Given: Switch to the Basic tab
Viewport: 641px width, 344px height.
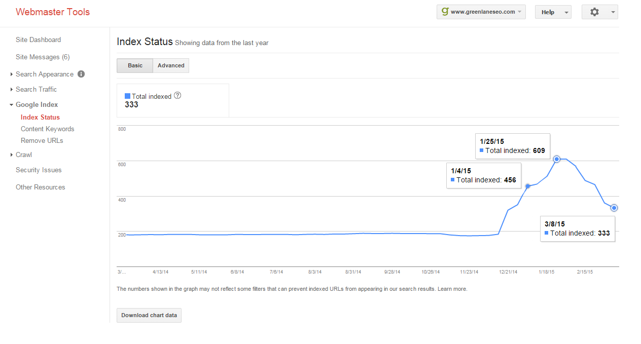Looking at the screenshot, I should coord(135,65).
